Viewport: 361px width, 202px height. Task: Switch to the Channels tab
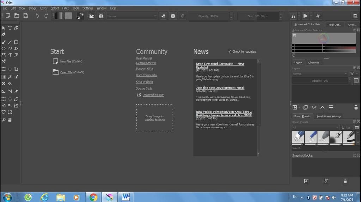[313, 63]
